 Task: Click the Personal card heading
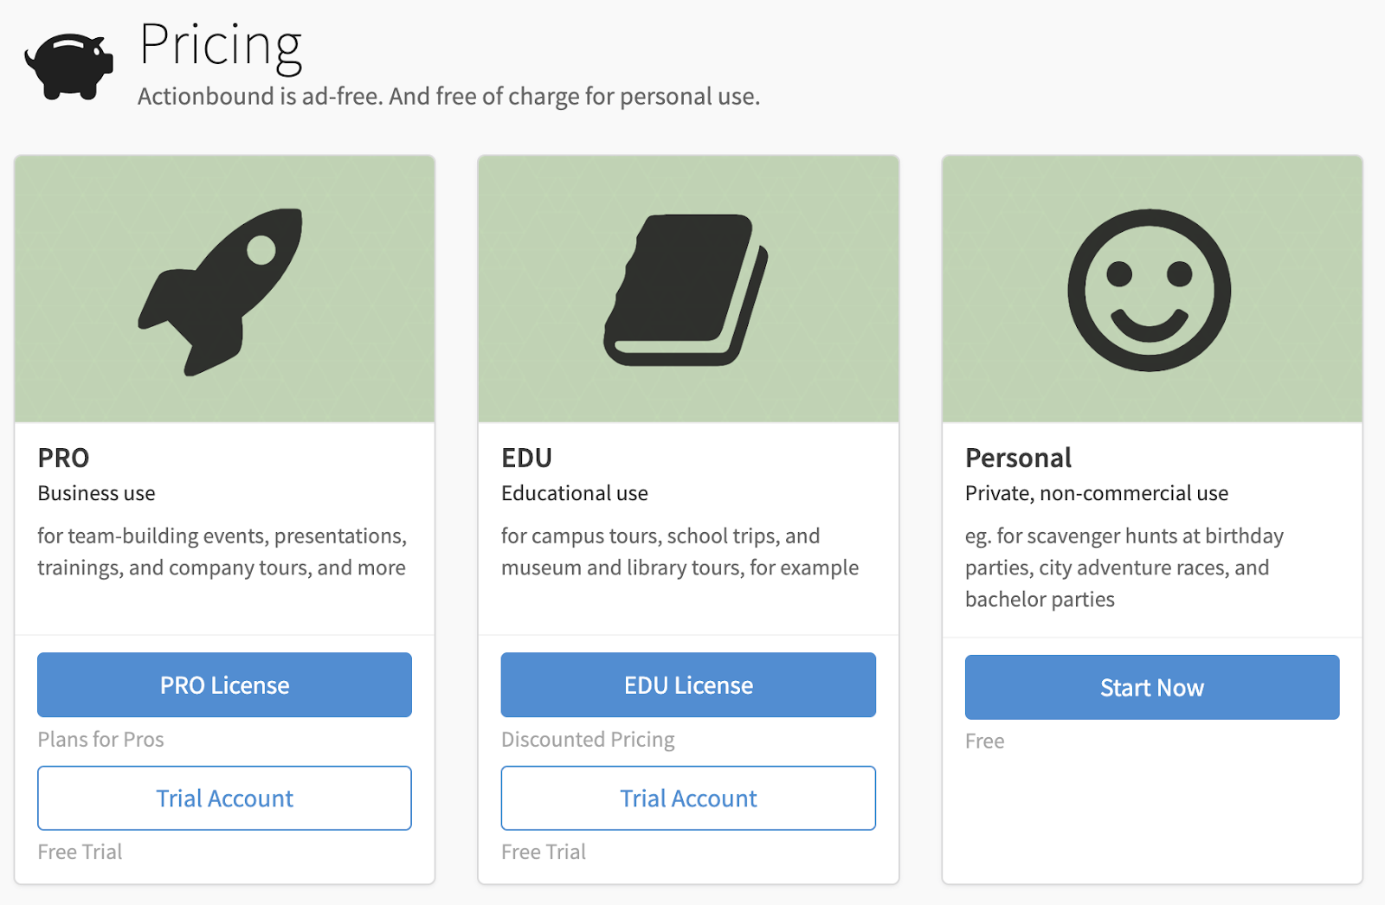[1018, 458]
